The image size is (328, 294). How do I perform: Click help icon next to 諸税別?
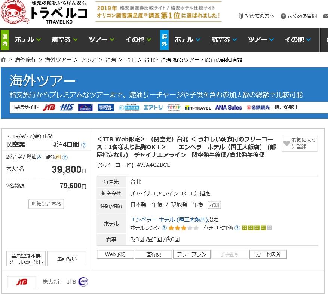tap(65, 157)
